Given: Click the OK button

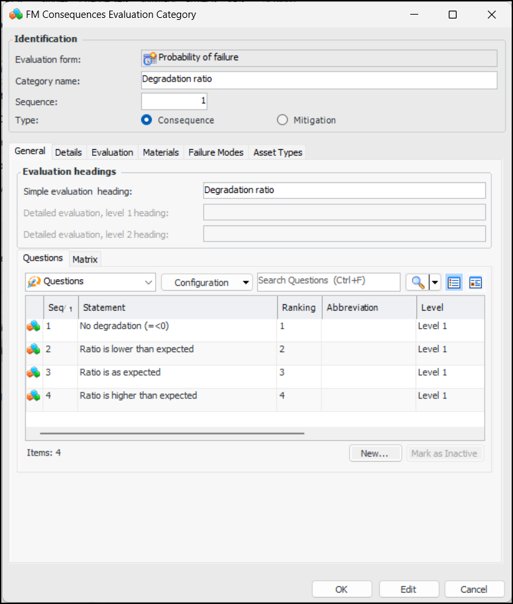Looking at the screenshot, I should (342, 589).
